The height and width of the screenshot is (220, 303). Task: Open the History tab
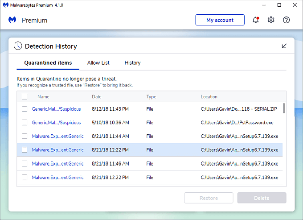[x=132, y=63]
